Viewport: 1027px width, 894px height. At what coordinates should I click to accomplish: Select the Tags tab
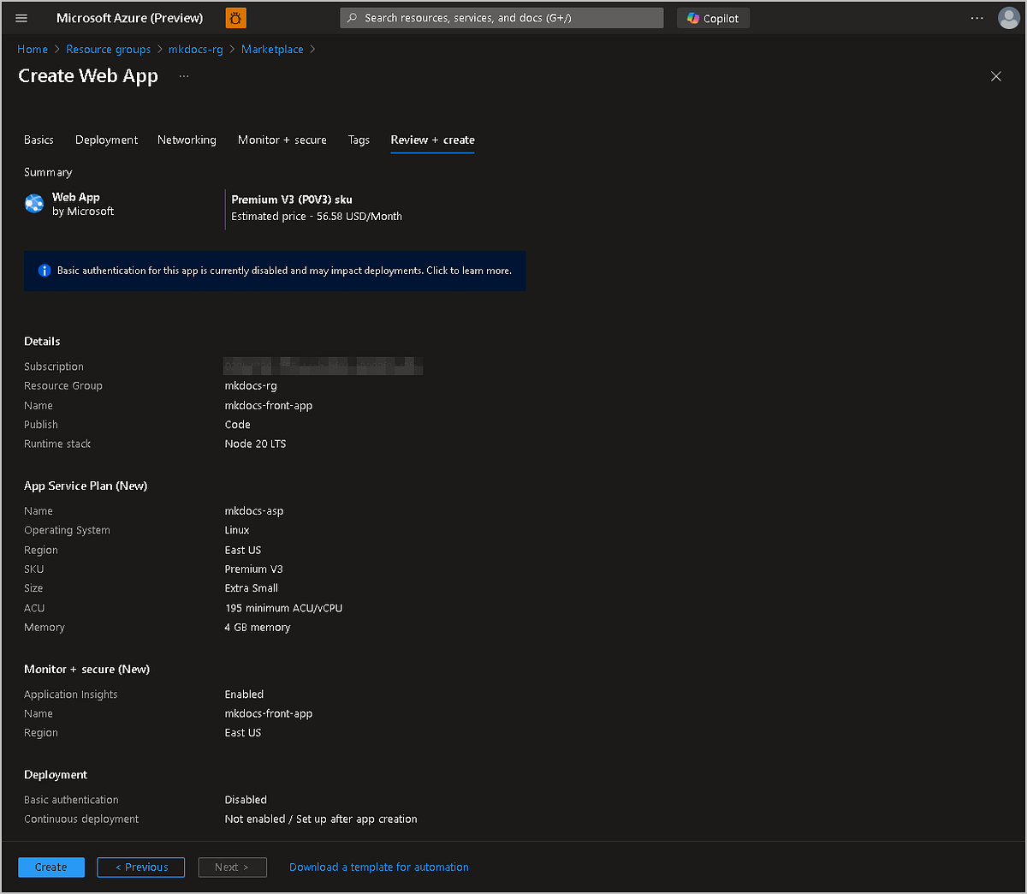(x=359, y=140)
